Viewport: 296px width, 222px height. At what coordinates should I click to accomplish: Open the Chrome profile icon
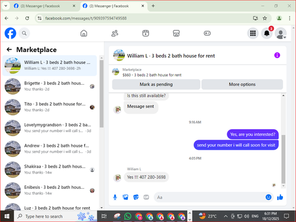click(279, 18)
